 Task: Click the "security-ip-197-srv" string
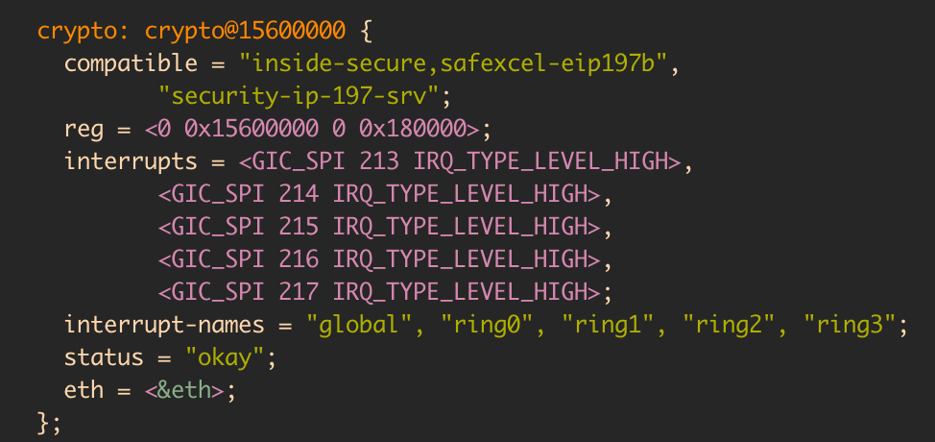299,96
